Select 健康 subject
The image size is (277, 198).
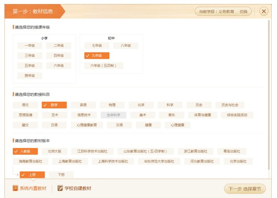coord(148,125)
